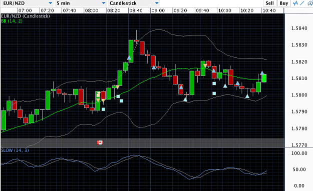Click the 1.5780 price level
313x191 pixels.
click(x=299, y=128)
